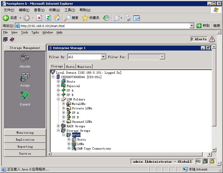Click the Local Domain icon
223x173 pixels.
click(x=53, y=72)
